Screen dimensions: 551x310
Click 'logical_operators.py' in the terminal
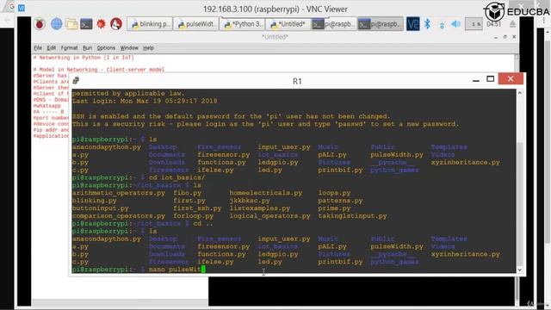[x=269, y=216]
